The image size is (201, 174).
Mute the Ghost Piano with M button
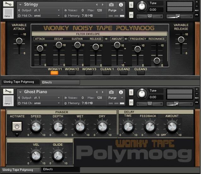[131, 103]
